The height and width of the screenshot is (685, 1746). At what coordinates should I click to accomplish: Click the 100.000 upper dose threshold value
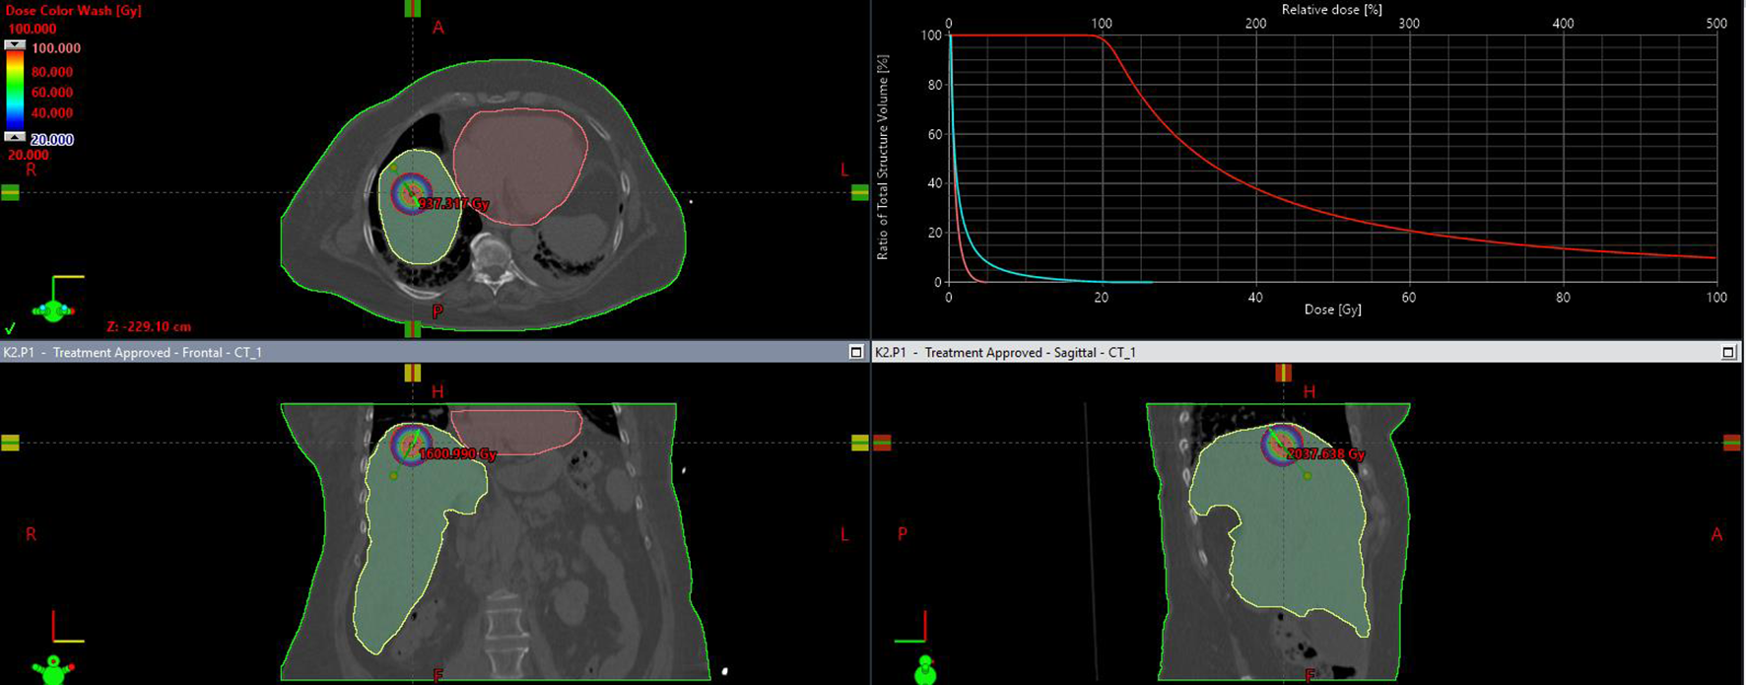coord(56,48)
